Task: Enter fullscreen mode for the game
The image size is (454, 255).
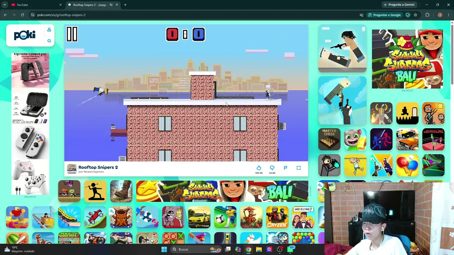Action: pos(299,168)
